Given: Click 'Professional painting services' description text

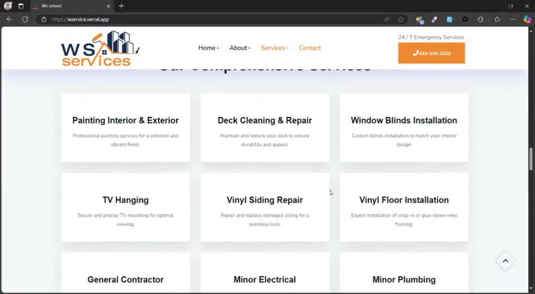Looking at the screenshot, I should point(125,140).
